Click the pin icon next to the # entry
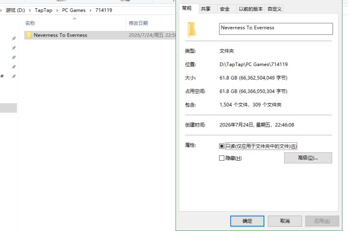348x231 pixels. coord(14,76)
